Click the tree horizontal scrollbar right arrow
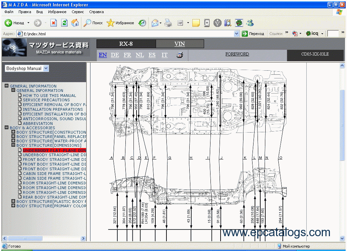This screenshot has height=251, width=347. click(83, 238)
